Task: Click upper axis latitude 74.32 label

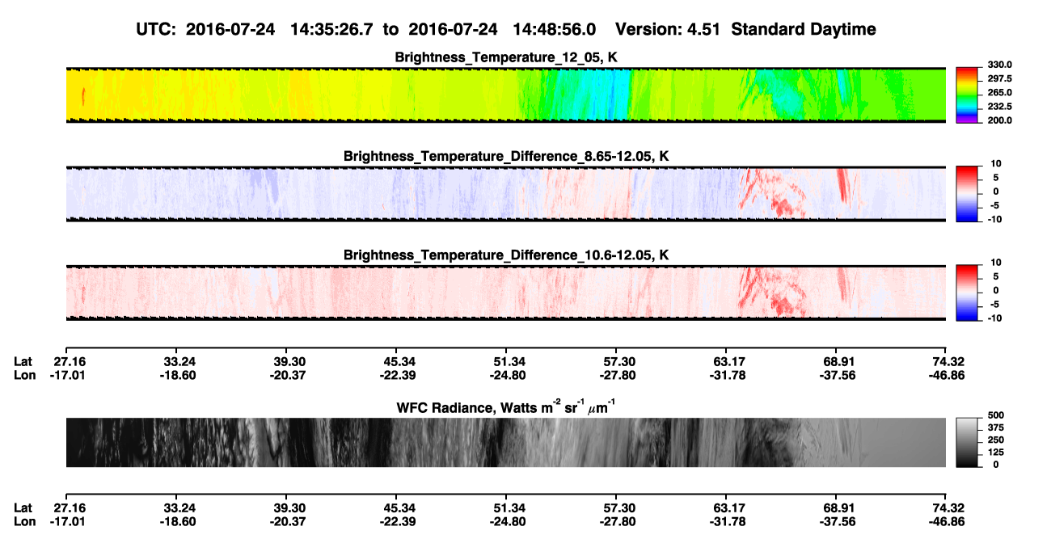Action: tap(948, 361)
